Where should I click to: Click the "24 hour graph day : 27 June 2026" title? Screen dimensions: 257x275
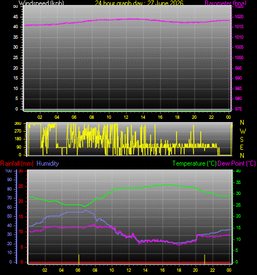[139, 3]
